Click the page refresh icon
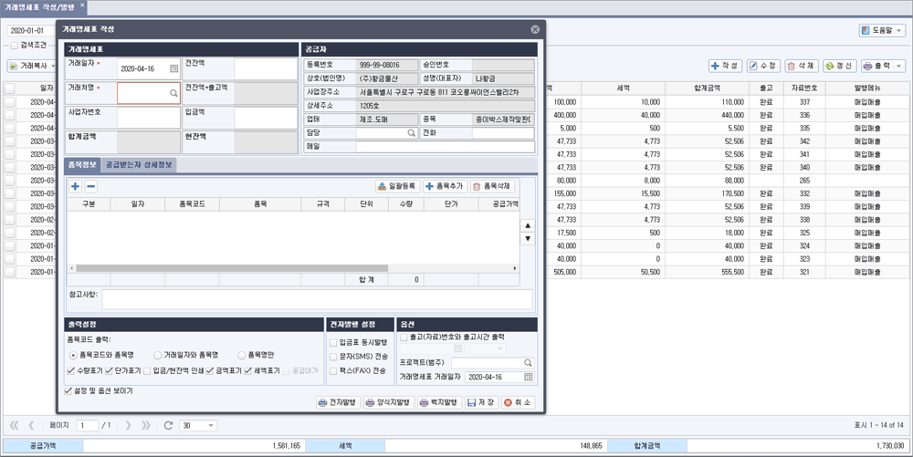This screenshot has height=457, width=913. (x=168, y=426)
